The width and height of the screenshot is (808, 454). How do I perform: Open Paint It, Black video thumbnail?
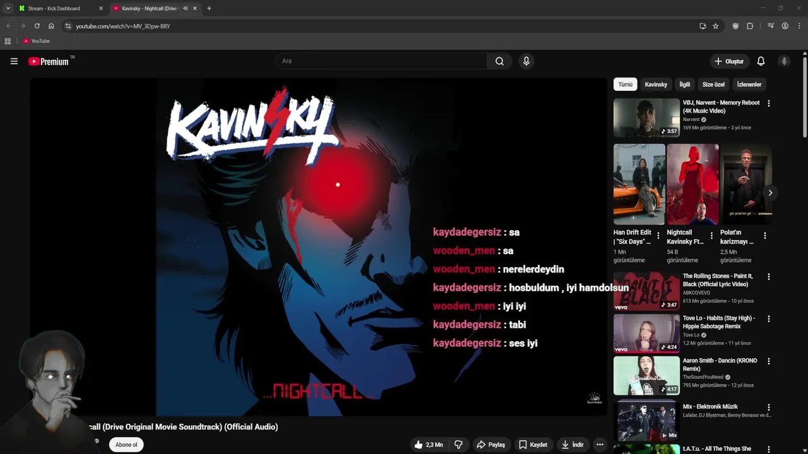click(646, 291)
